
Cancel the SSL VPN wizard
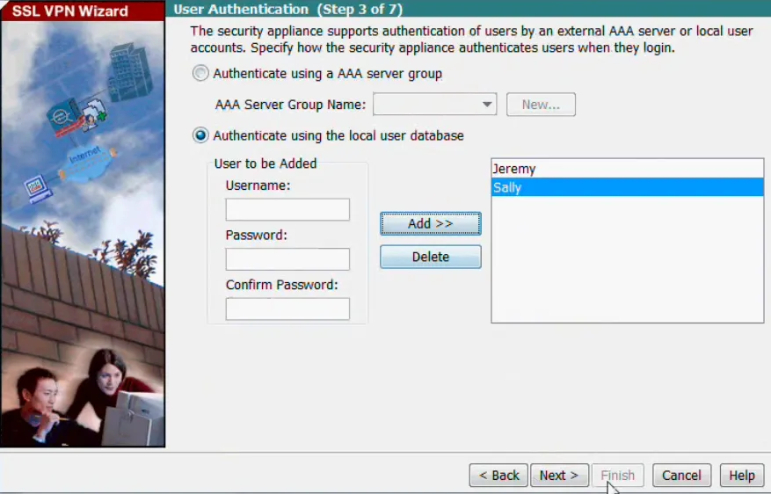click(681, 476)
